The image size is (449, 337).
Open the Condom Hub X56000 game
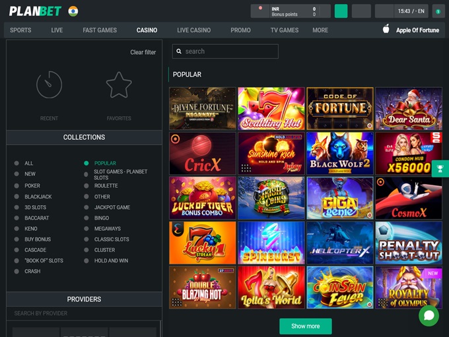coord(409,154)
